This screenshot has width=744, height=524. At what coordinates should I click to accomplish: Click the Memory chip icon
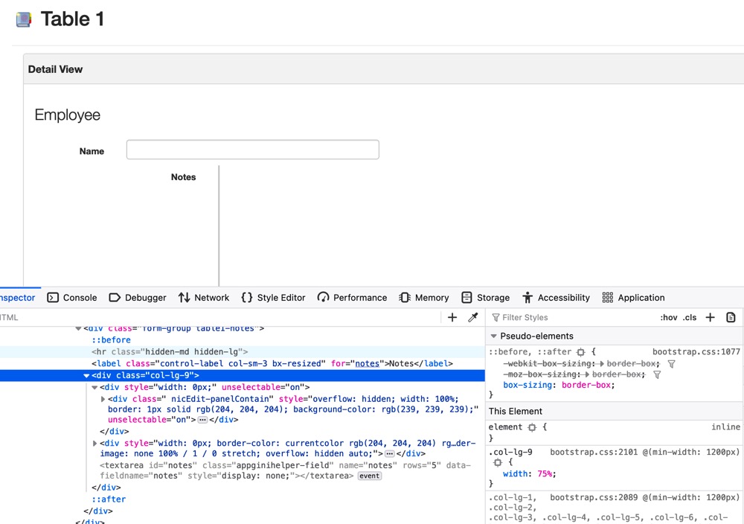point(405,298)
